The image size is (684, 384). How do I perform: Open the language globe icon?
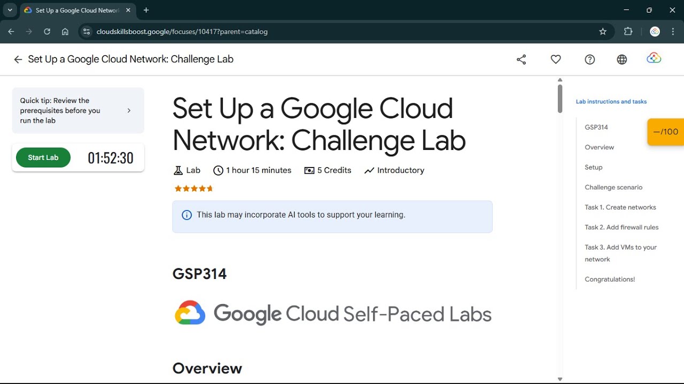tap(622, 60)
